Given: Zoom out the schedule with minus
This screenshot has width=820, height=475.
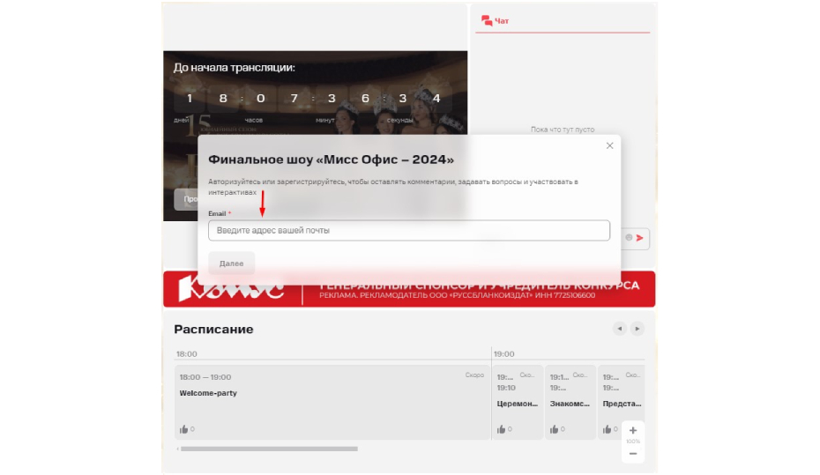Looking at the screenshot, I should pos(633,454).
